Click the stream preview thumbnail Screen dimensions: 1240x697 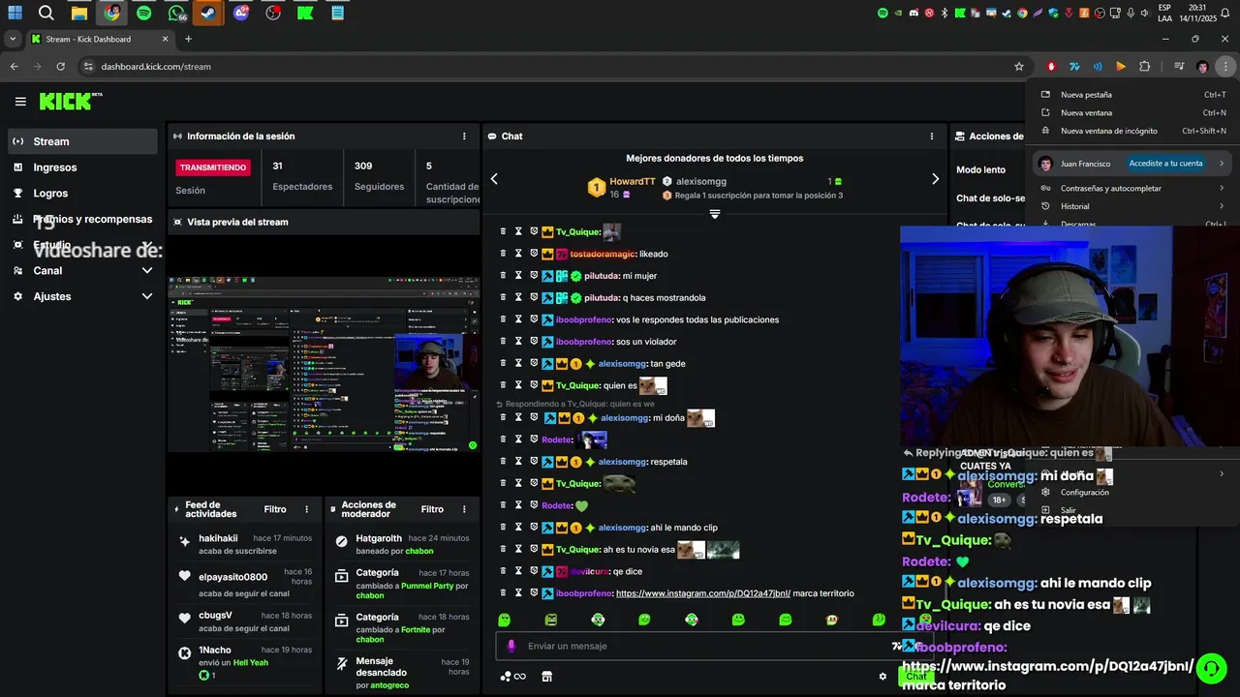324,364
